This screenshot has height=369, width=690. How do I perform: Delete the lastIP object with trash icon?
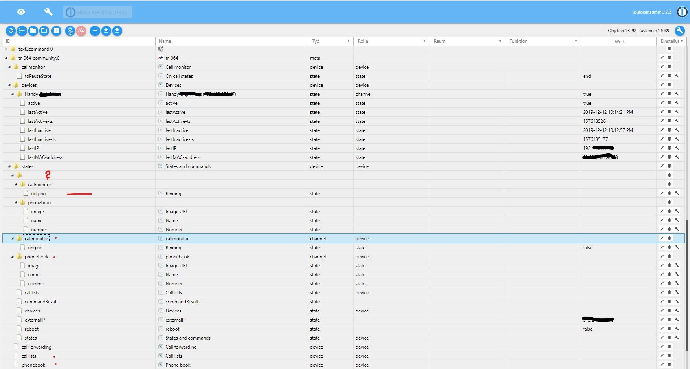[x=670, y=148]
